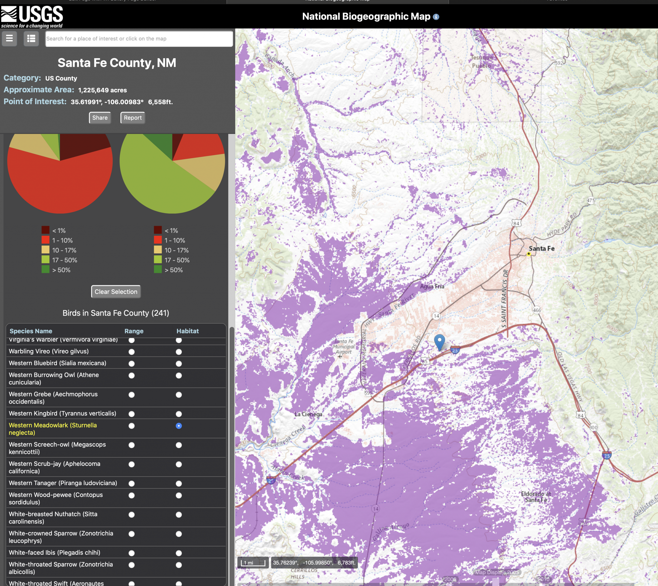Click the blue location pin marker
The height and width of the screenshot is (586, 658).
tap(440, 341)
